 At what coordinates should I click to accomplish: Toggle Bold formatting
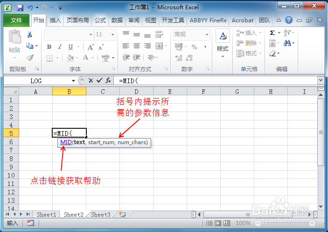49,46
